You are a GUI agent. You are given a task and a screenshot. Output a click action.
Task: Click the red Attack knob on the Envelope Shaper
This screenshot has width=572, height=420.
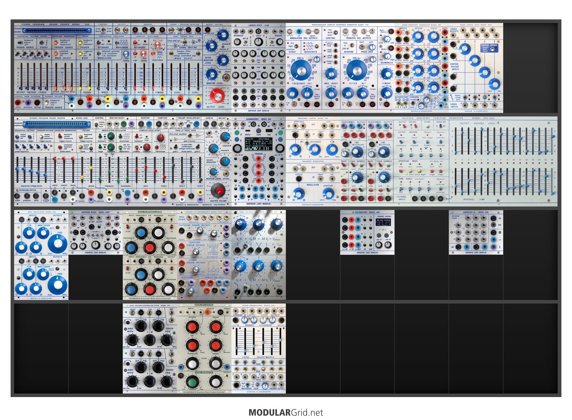(x=192, y=326)
